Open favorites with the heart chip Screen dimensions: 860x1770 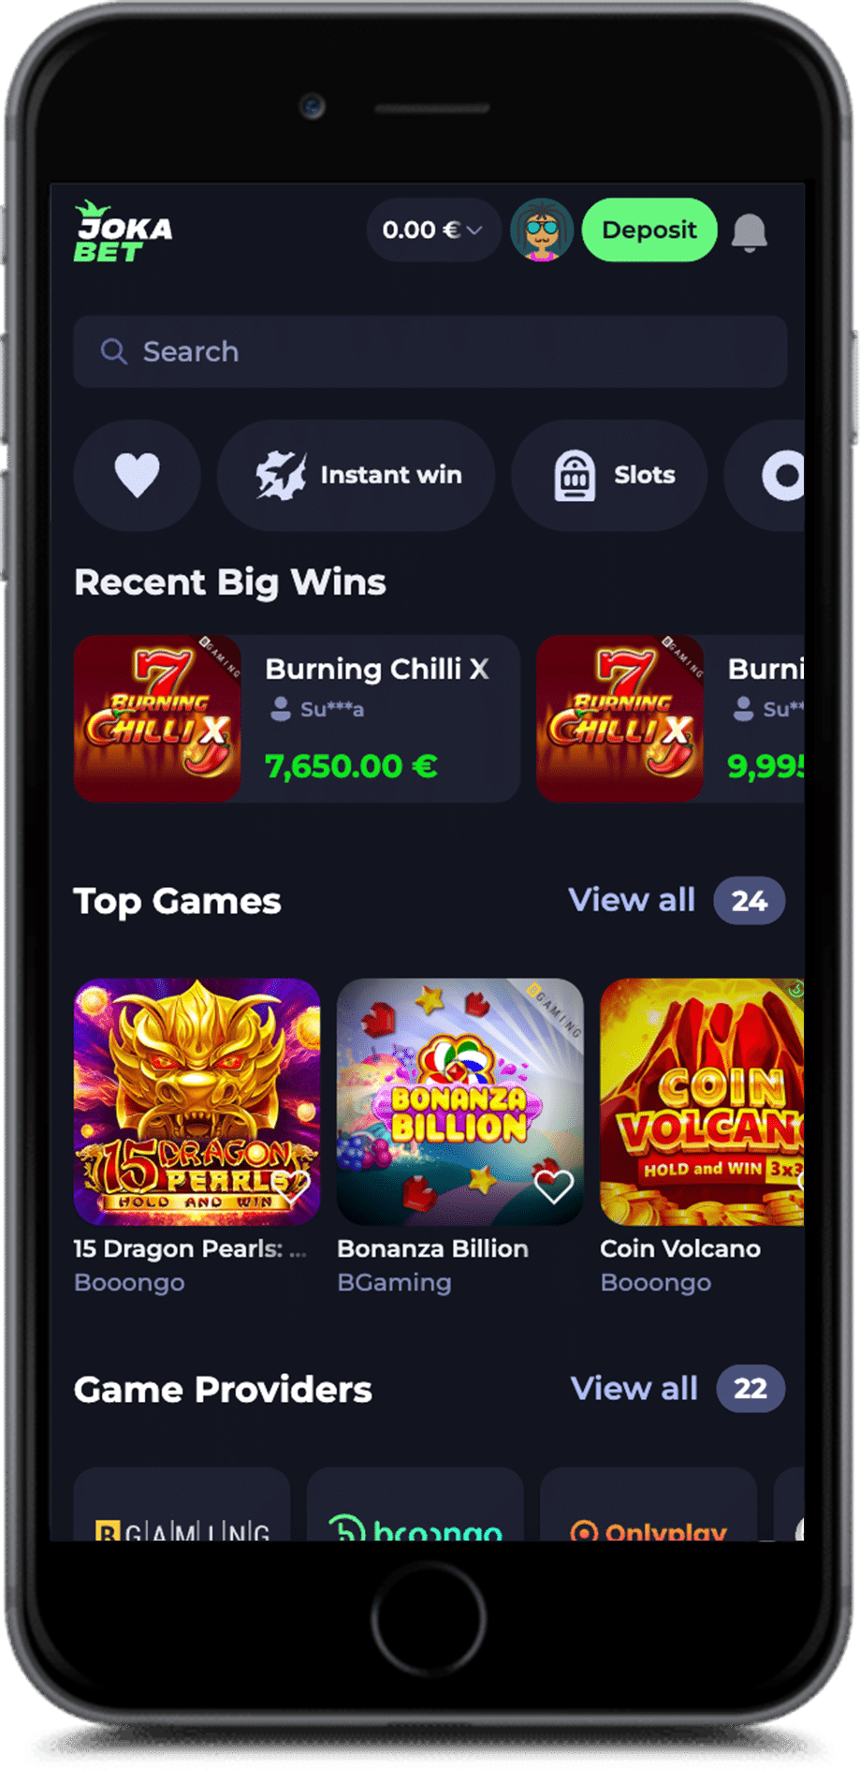[x=137, y=475]
